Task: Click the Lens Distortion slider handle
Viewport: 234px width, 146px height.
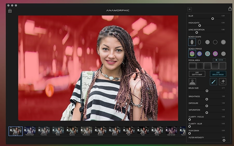Action: (x=197, y=32)
